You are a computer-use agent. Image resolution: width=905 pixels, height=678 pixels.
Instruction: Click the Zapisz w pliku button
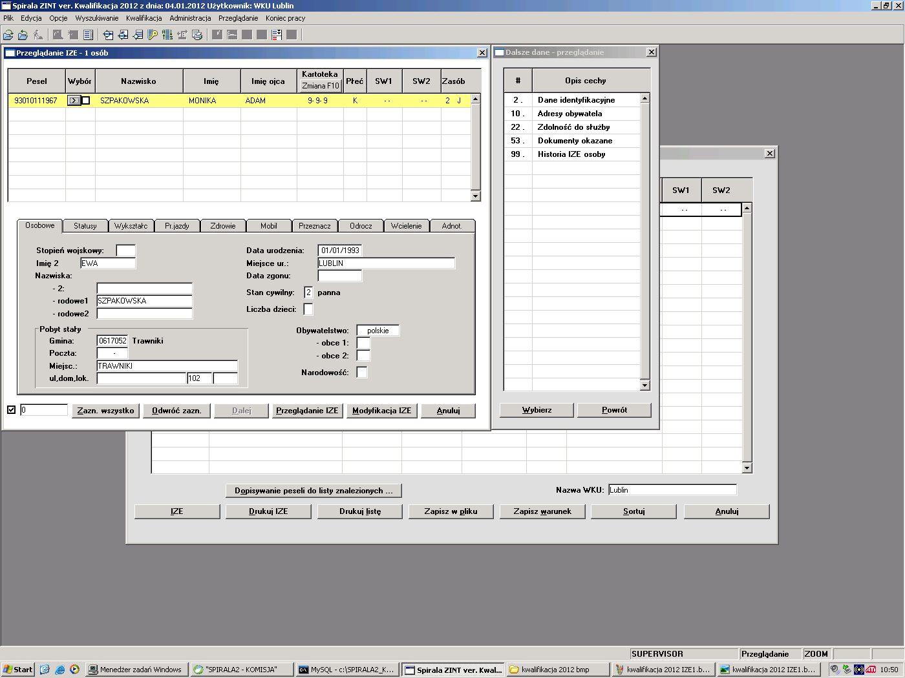tap(451, 511)
